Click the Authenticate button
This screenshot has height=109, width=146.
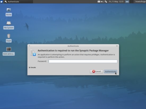(x=110, y=71)
